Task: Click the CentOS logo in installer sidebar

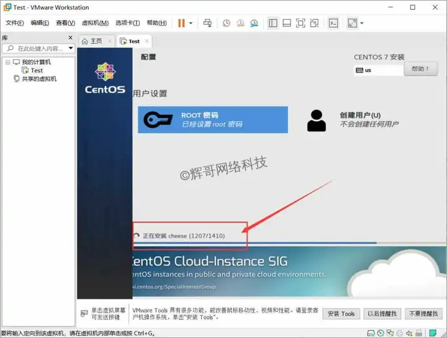Action: tap(105, 78)
